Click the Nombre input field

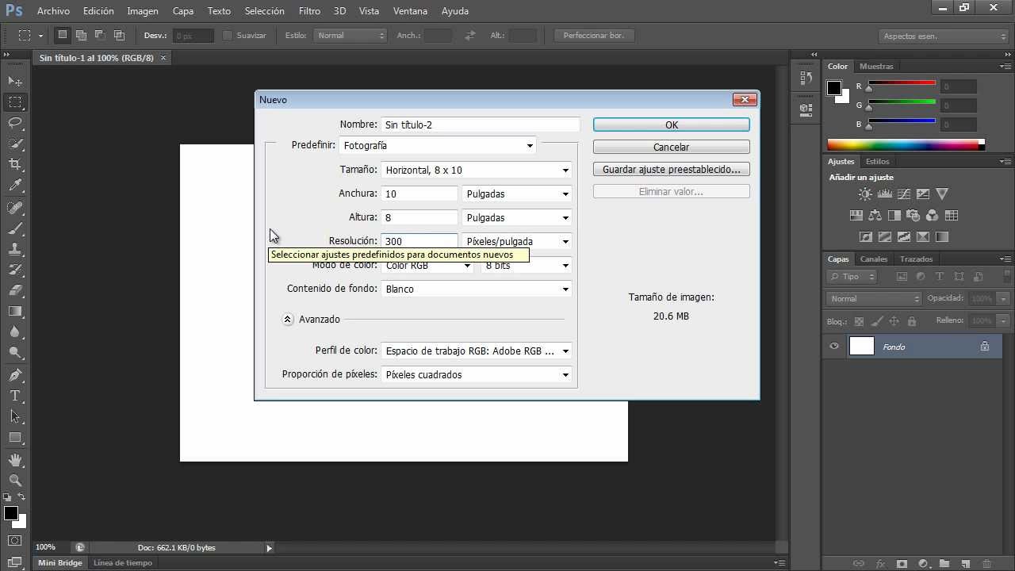pyautogui.click(x=481, y=125)
